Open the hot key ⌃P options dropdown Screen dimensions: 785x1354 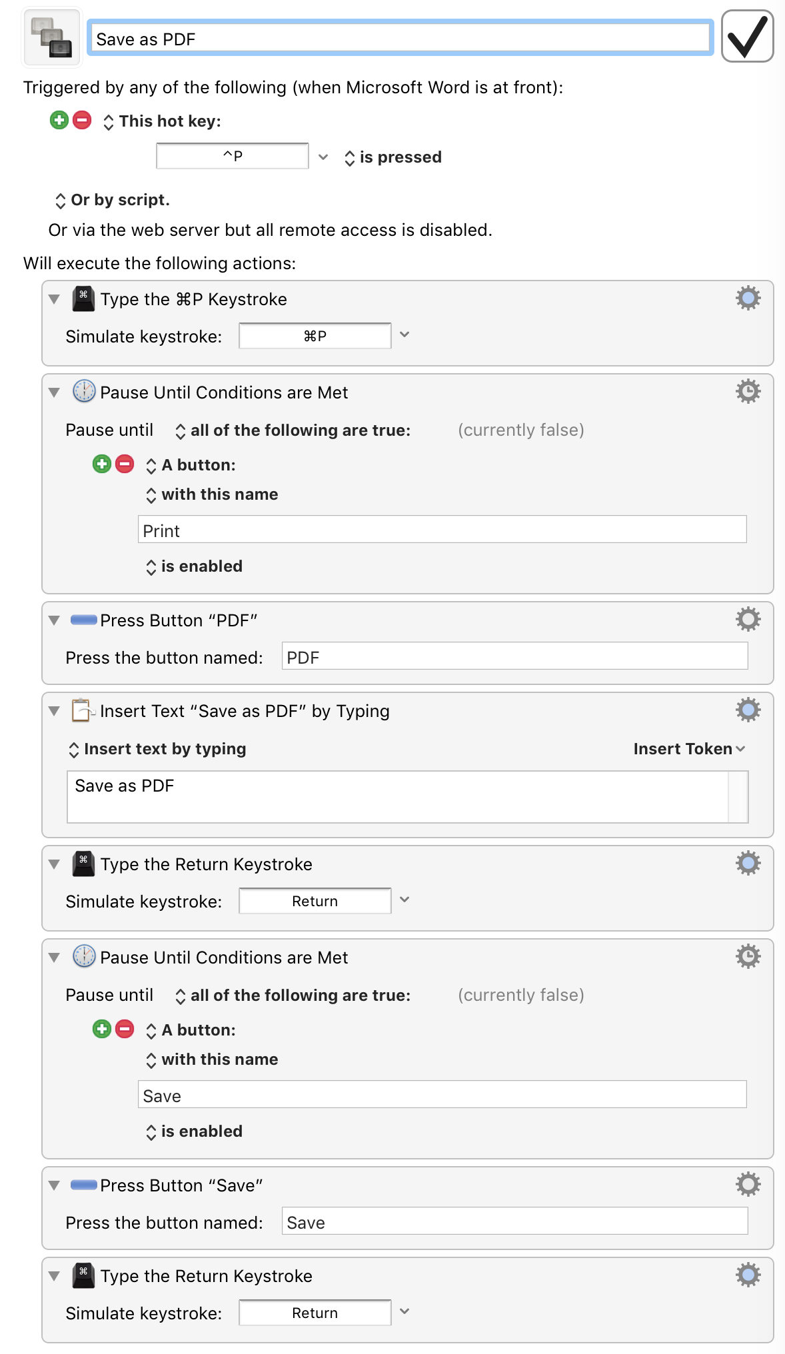point(323,157)
